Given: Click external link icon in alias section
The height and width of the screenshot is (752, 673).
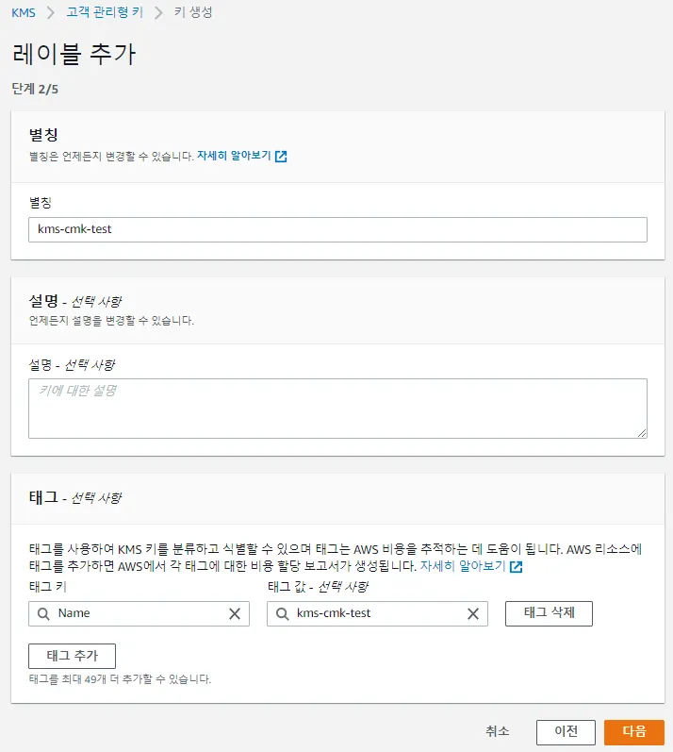Looking at the screenshot, I should [281, 157].
